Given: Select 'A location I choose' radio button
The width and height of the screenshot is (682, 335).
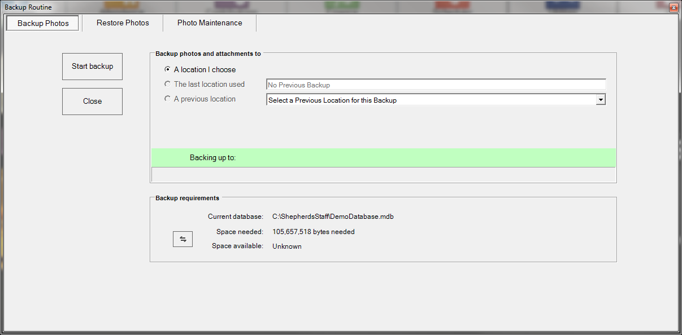Looking at the screenshot, I should click(167, 70).
